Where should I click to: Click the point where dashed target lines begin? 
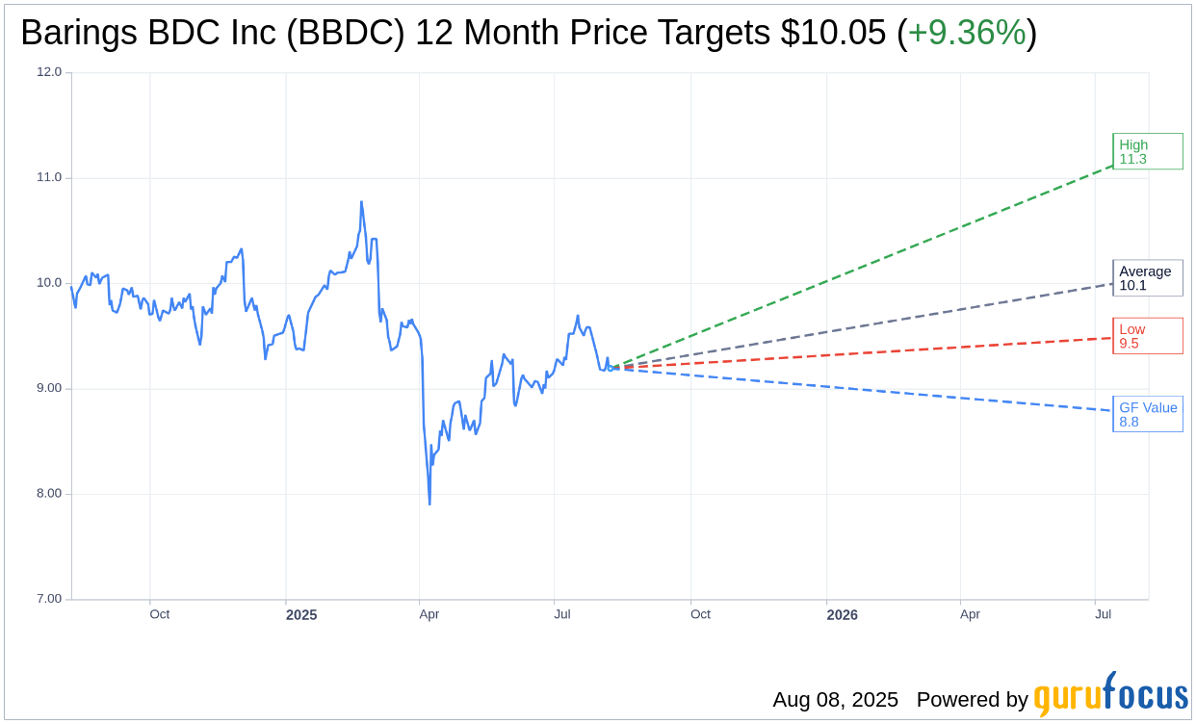click(x=611, y=368)
